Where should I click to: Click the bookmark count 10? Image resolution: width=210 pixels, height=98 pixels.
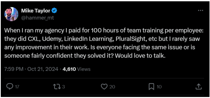(x=159, y=87)
